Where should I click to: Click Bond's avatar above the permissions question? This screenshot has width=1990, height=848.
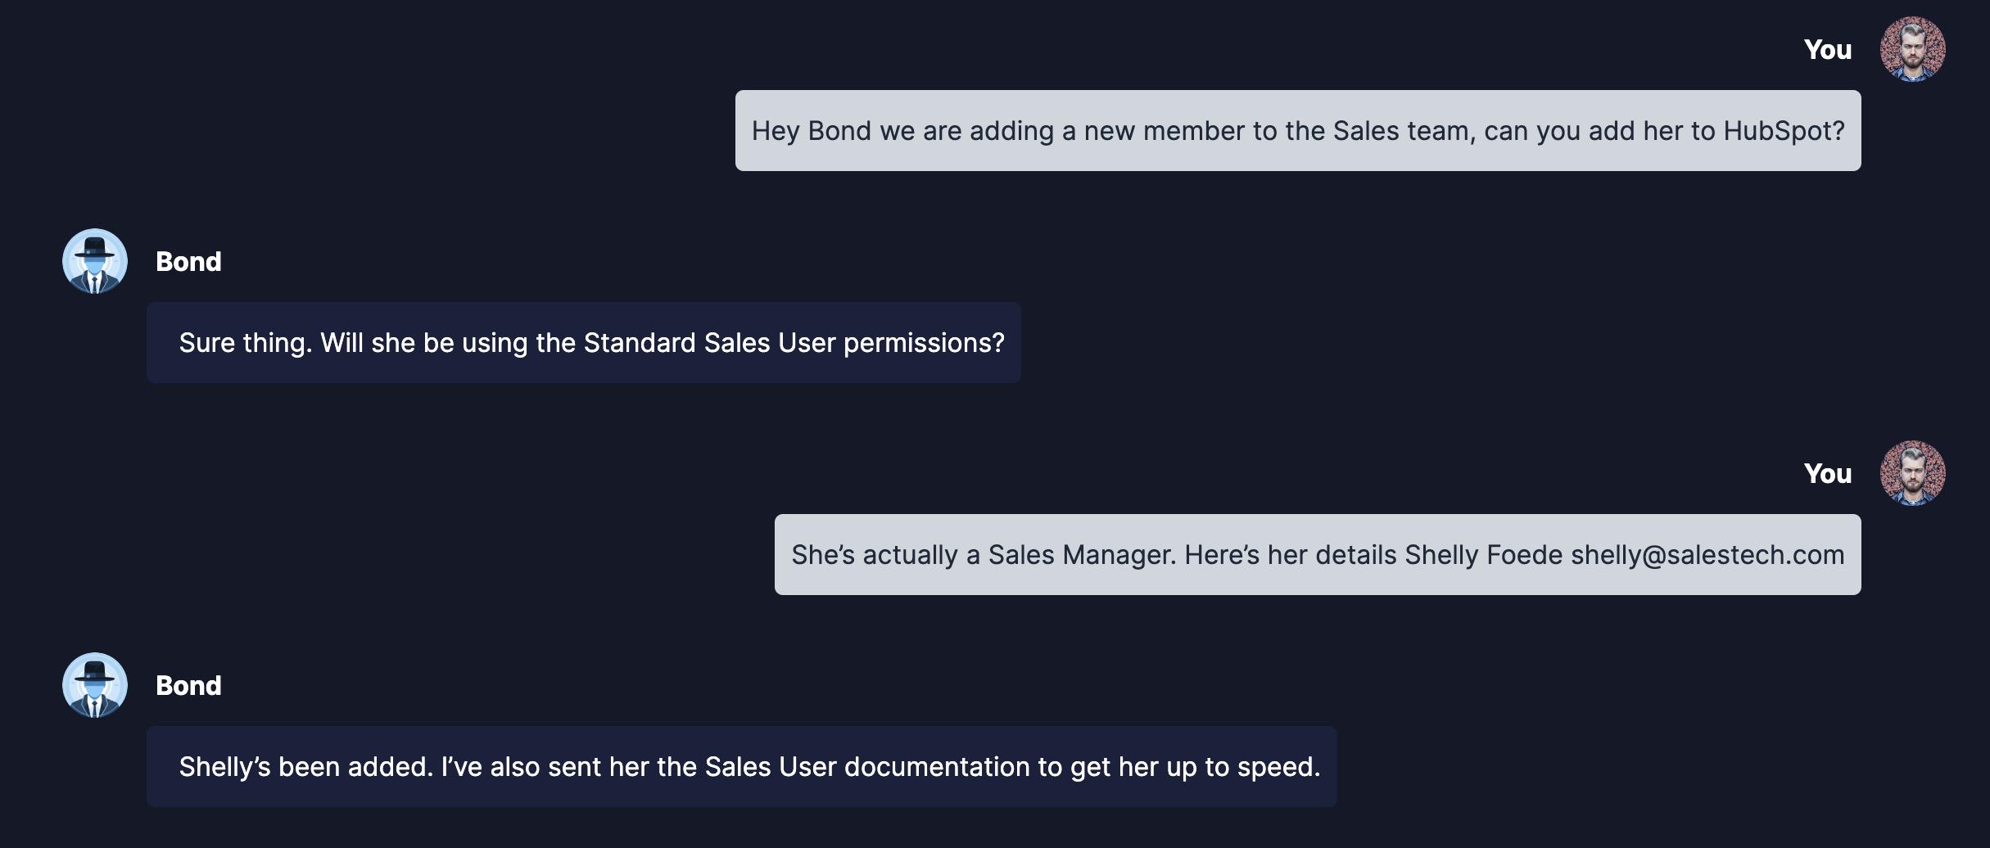pyautogui.click(x=95, y=261)
